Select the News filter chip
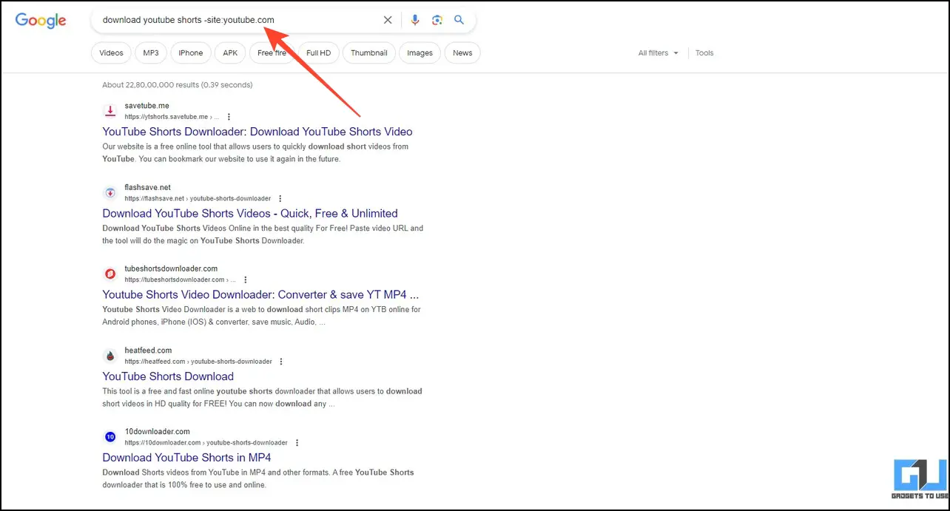 pyautogui.click(x=462, y=53)
